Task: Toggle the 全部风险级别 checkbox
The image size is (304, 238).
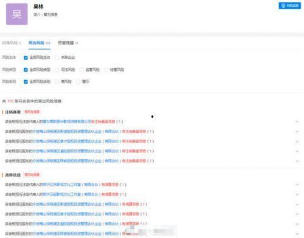Action: (x=26, y=82)
